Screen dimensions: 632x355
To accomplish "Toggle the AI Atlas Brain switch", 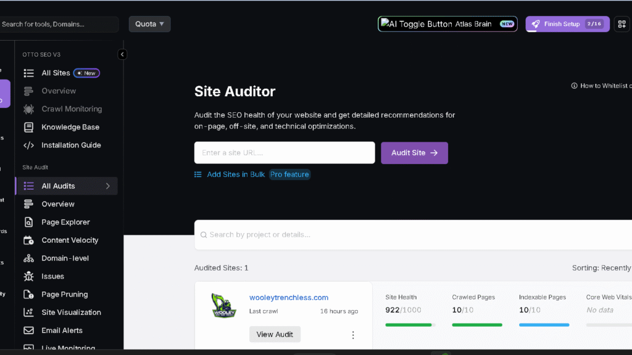I will [447, 23].
